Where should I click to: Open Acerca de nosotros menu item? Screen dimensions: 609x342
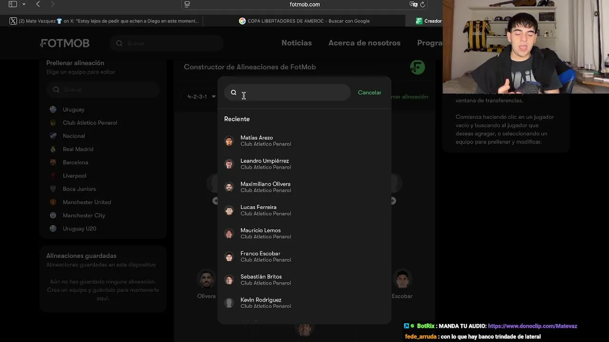tap(364, 43)
